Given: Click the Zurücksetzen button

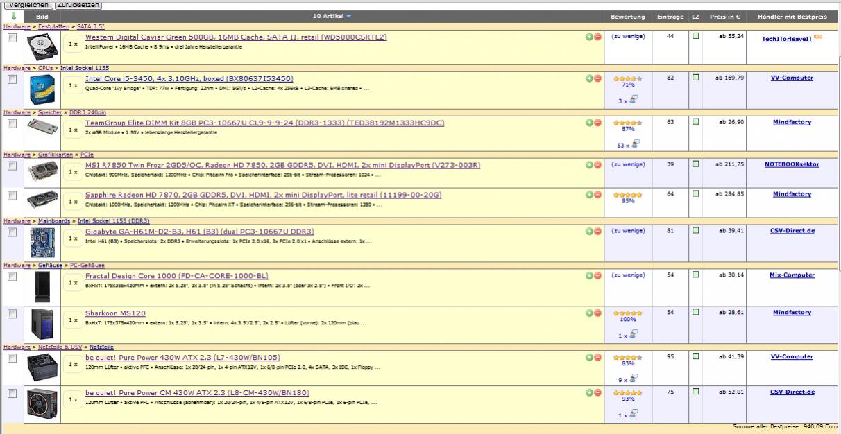Looking at the screenshot, I should [78, 4].
